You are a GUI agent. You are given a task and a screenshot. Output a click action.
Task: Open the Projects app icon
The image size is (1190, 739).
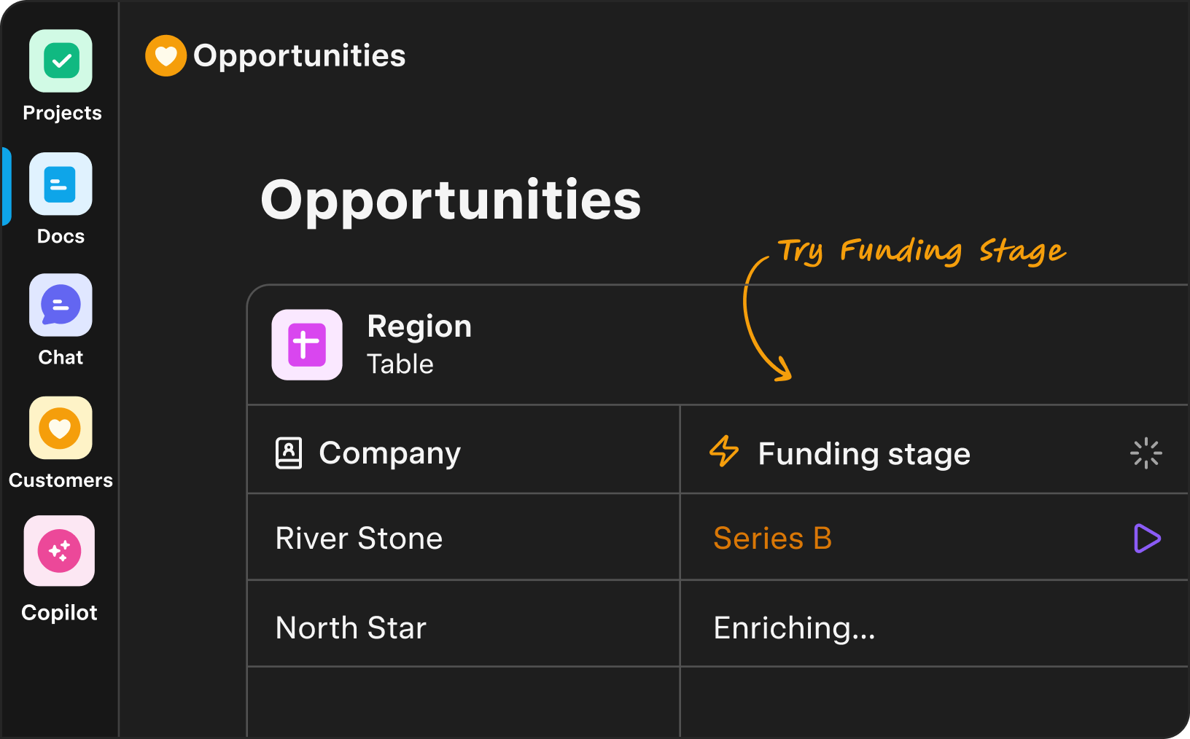tap(61, 61)
